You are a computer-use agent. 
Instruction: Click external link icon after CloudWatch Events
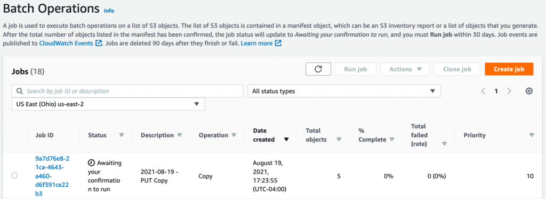[99, 44]
